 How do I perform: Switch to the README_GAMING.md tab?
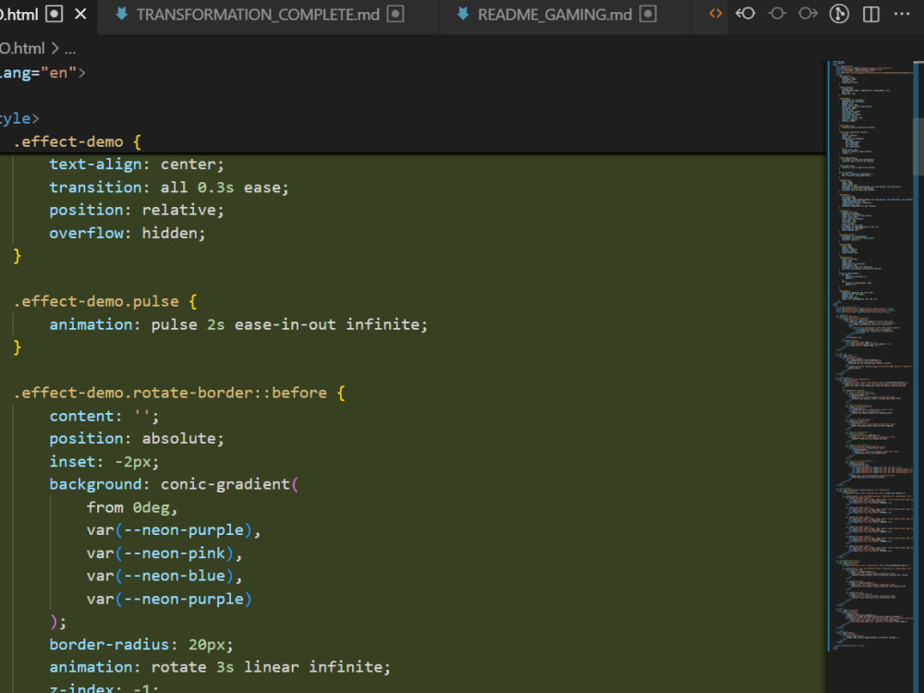point(554,14)
